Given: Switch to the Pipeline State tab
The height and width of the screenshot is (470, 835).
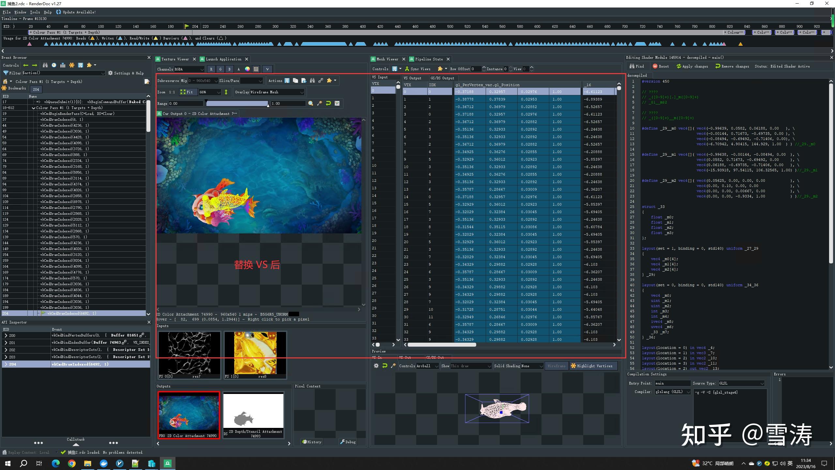Looking at the screenshot, I should (x=429, y=59).
